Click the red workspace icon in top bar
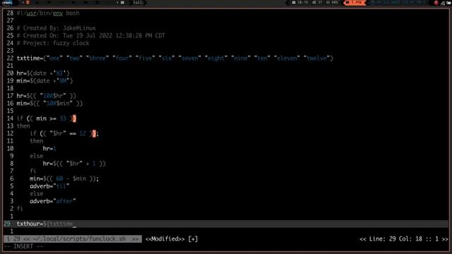Screen dimensions: 452x254 coord(28,3)
